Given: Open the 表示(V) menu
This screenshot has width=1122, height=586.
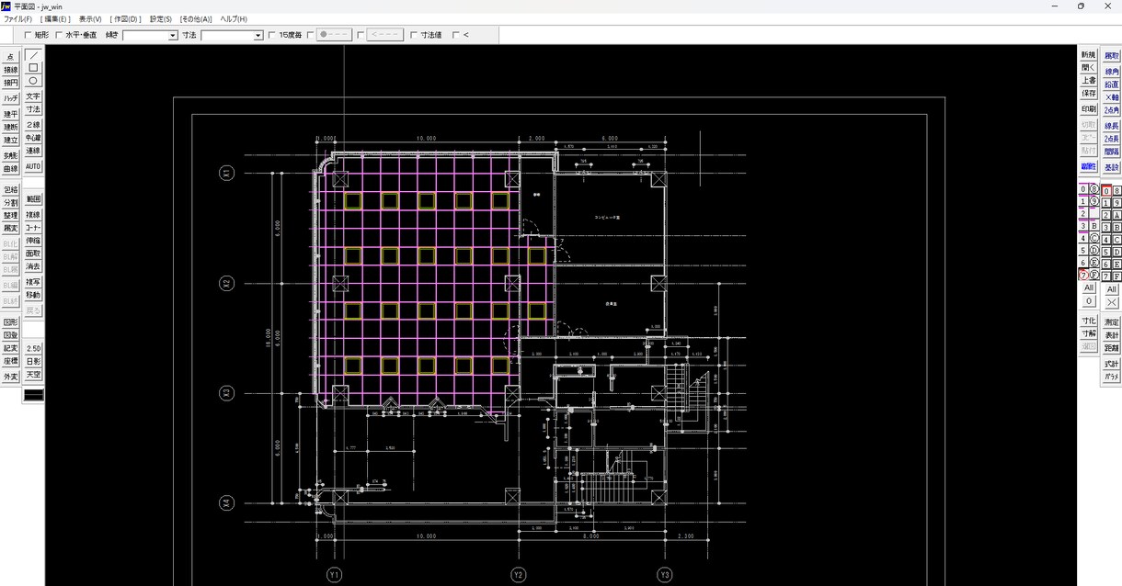Looking at the screenshot, I should coord(90,18).
